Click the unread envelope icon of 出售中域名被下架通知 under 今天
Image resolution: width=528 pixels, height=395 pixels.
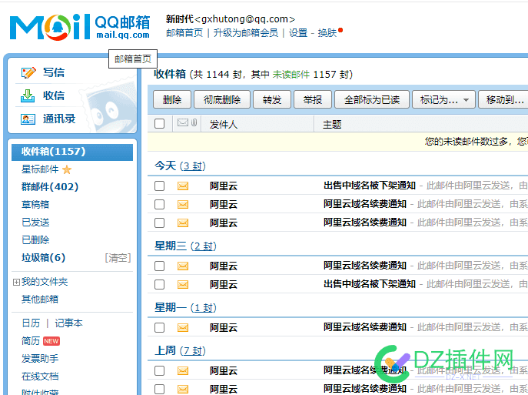pos(183,186)
